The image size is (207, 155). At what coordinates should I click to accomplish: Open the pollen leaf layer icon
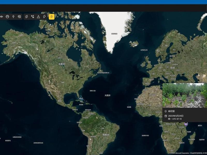pos(13,17)
